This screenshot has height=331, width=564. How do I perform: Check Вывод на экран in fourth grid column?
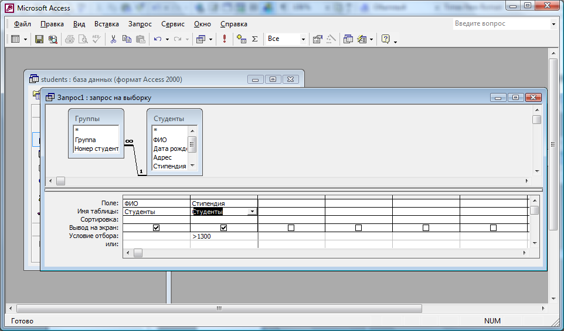click(358, 227)
